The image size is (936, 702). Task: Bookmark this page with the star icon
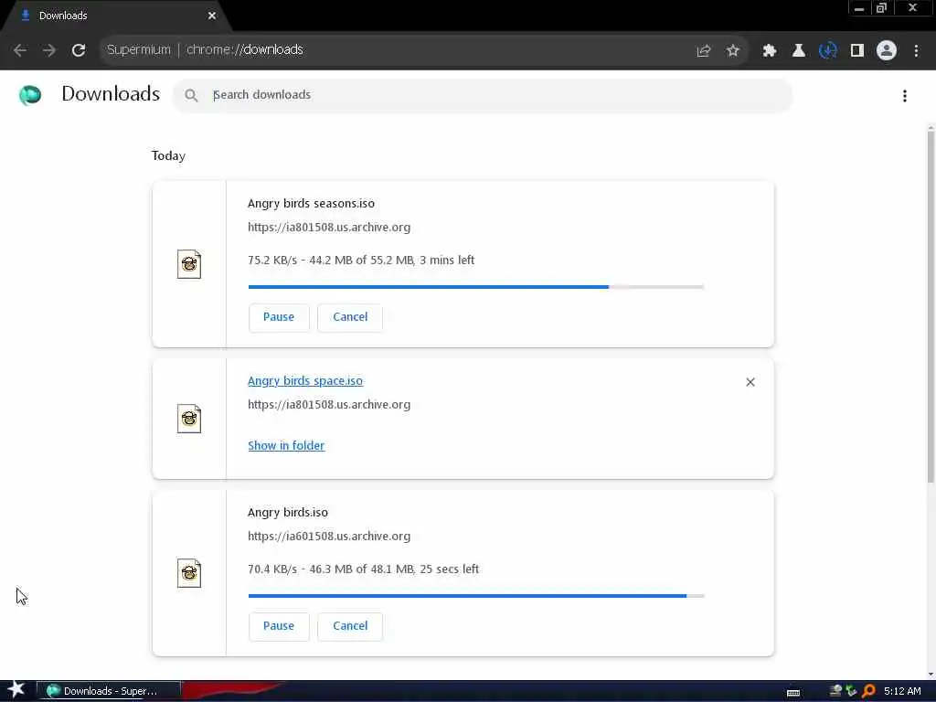[x=733, y=51]
